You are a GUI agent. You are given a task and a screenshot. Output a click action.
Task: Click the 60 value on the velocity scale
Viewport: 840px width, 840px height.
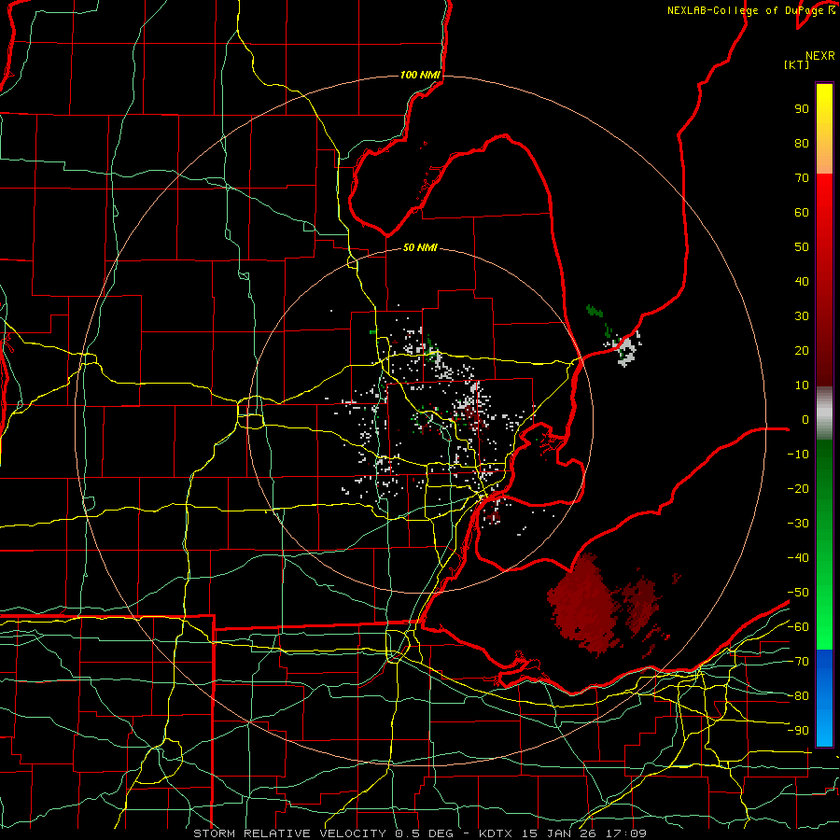[x=802, y=213]
